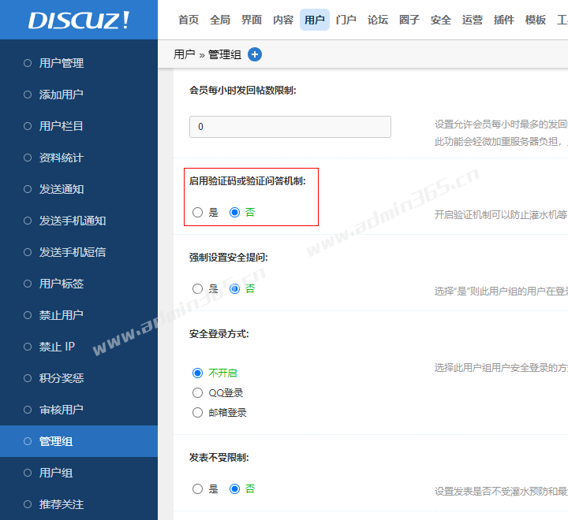Open the 门户 top menu
Screen dimensions: 568x520
click(346, 20)
